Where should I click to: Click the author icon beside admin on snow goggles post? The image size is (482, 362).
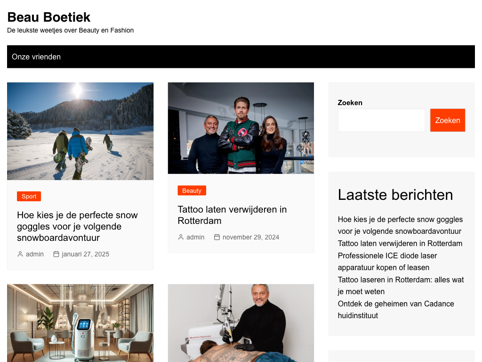tap(20, 254)
